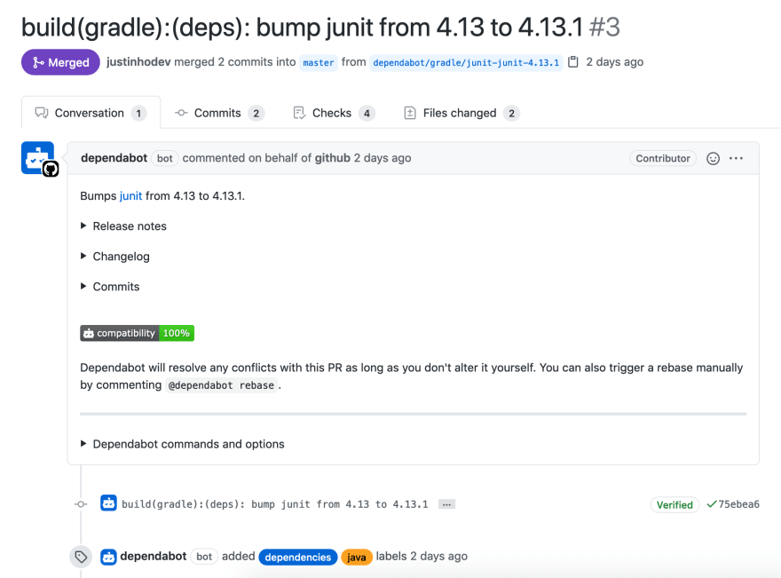This screenshot has height=578, width=781.
Task: Click dependabot avatar icon next to commit message
Action: point(108,503)
